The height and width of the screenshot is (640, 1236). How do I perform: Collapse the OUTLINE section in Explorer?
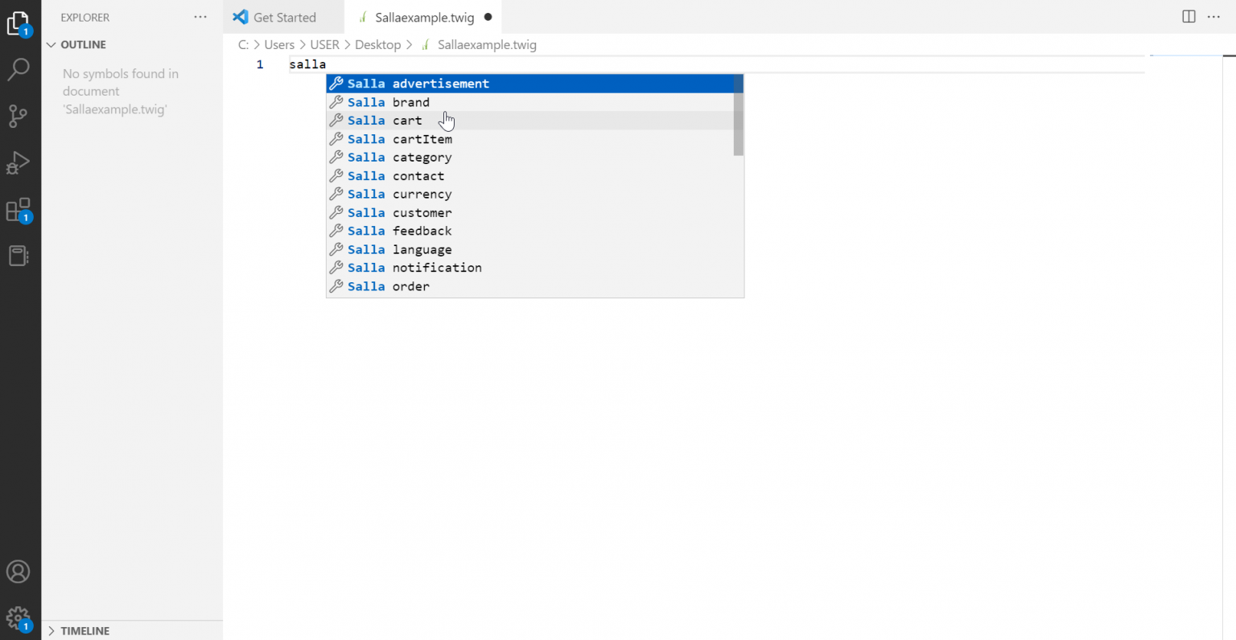(x=51, y=44)
